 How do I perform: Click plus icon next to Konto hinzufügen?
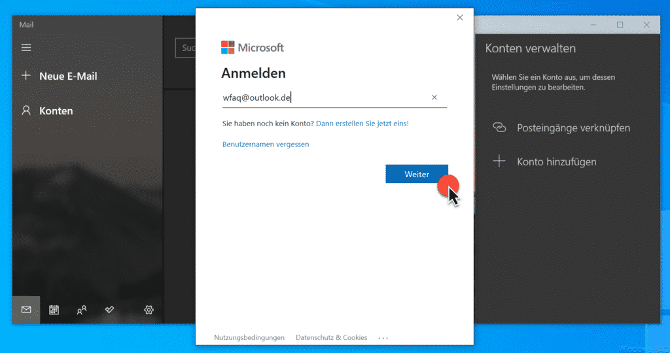pos(499,161)
